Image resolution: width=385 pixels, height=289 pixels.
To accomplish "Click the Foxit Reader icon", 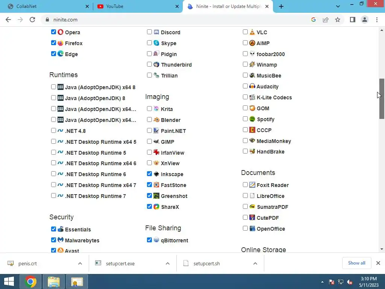I will (252, 185).
